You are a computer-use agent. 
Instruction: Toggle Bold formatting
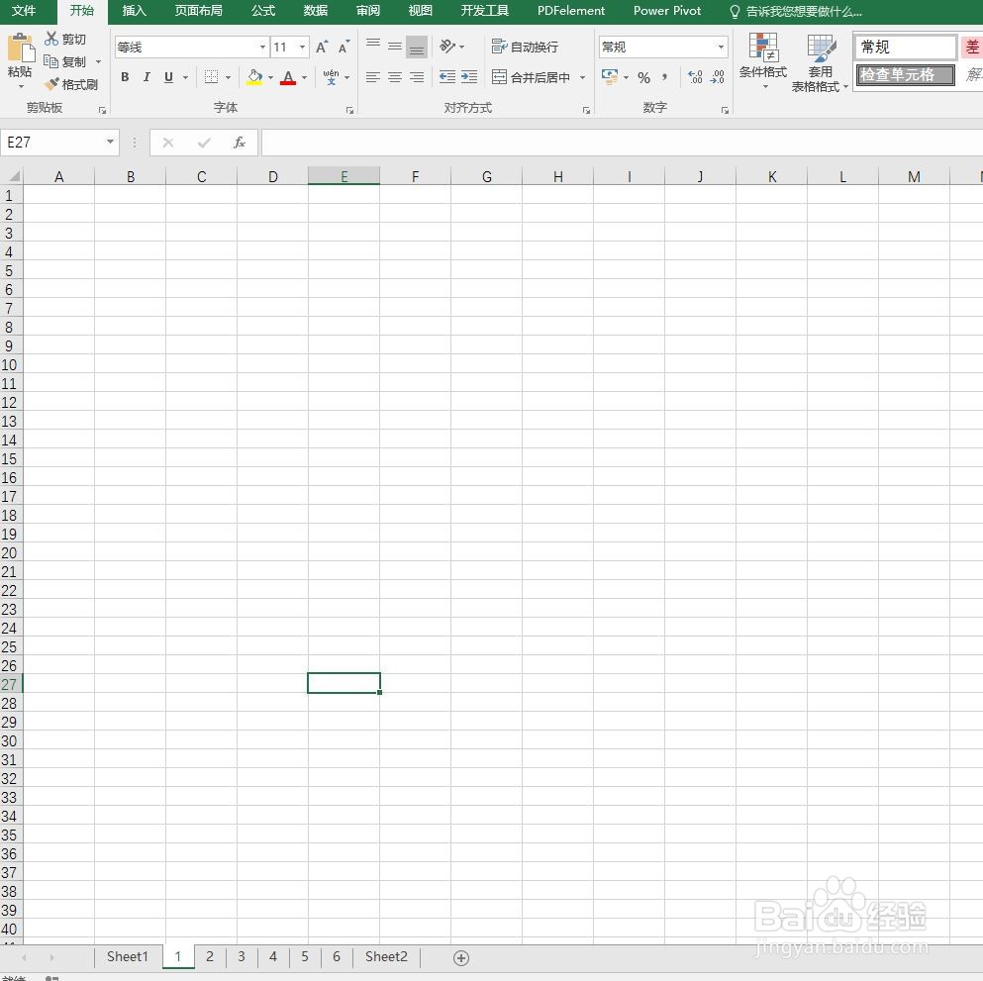pyautogui.click(x=125, y=77)
